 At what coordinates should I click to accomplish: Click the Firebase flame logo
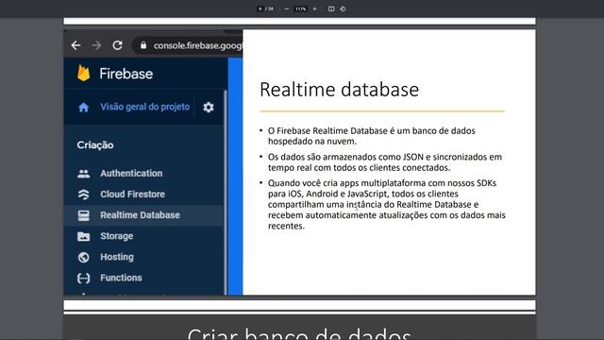pyautogui.click(x=84, y=74)
